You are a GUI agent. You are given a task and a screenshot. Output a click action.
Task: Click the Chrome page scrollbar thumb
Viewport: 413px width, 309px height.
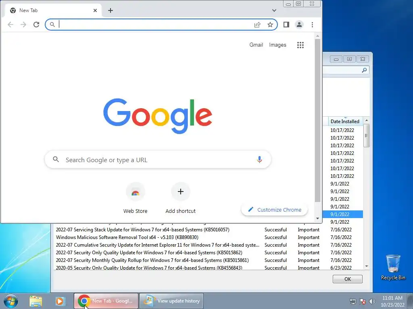pyautogui.click(x=317, y=120)
